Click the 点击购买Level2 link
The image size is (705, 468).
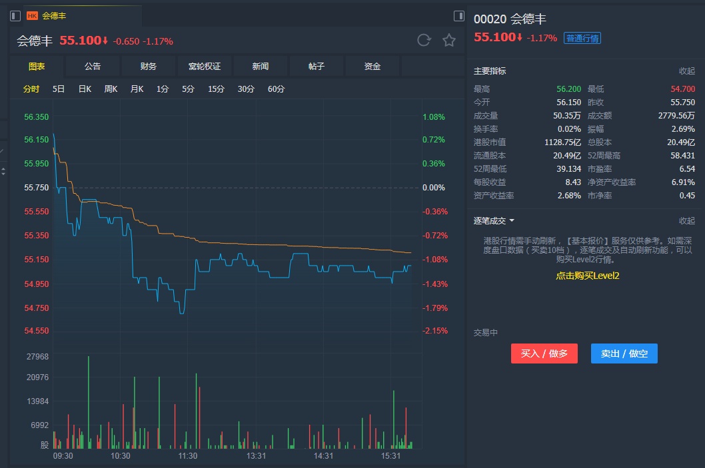point(588,275)
